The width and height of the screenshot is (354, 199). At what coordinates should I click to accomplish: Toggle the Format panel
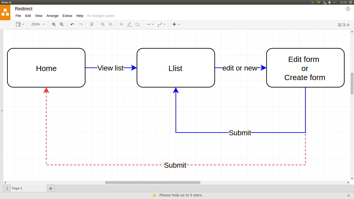[x=344, y=25]
